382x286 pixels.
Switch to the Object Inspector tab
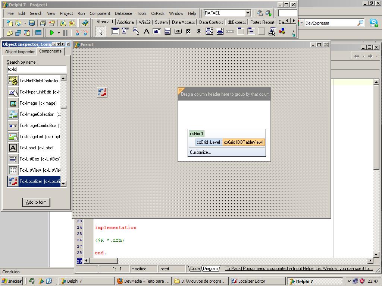[x=20, y=52]
